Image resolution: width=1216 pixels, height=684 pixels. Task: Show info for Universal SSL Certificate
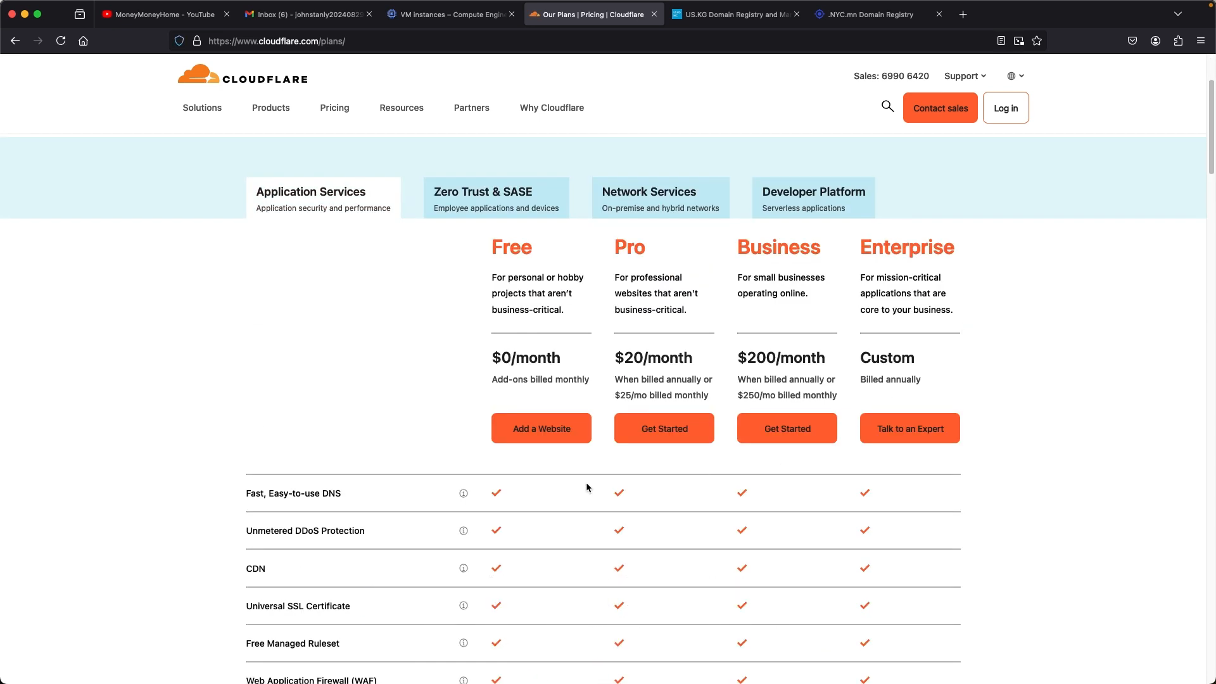464,605
